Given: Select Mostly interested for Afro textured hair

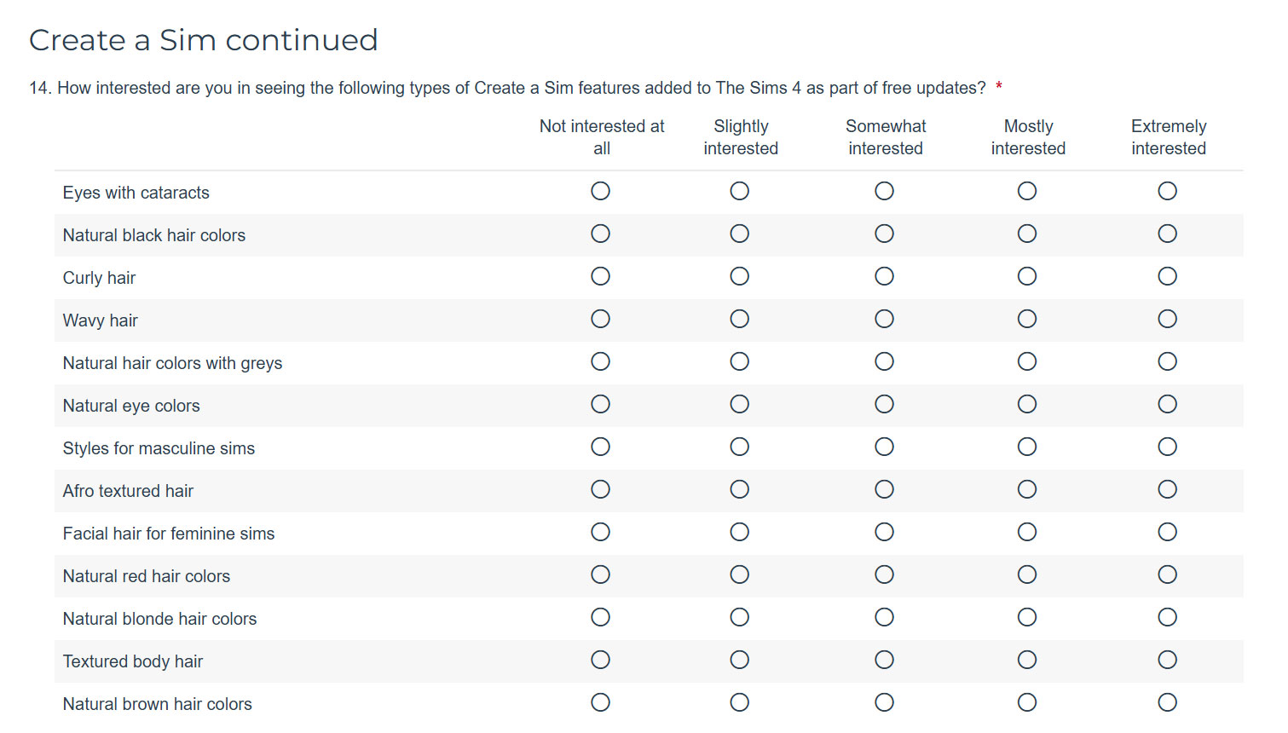Looking at the screenshot, I should click(1027, 489).
